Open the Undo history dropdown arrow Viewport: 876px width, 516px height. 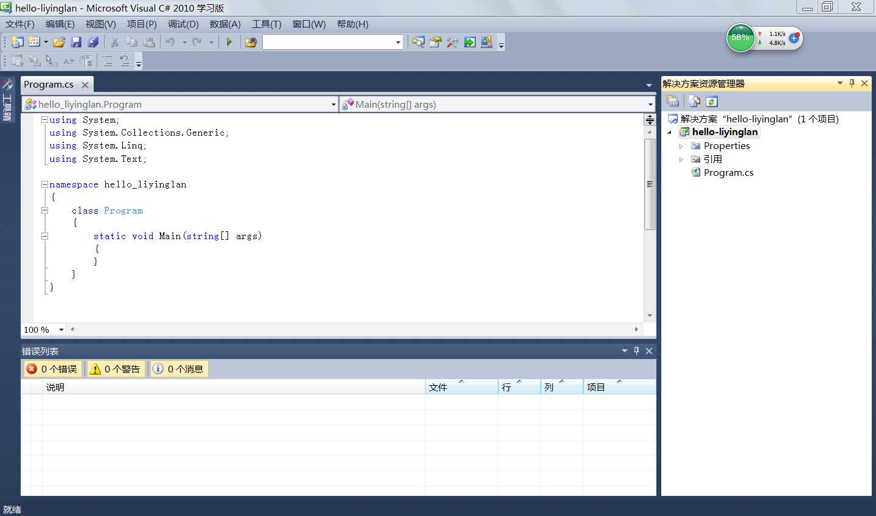click(x=184, y=42)
